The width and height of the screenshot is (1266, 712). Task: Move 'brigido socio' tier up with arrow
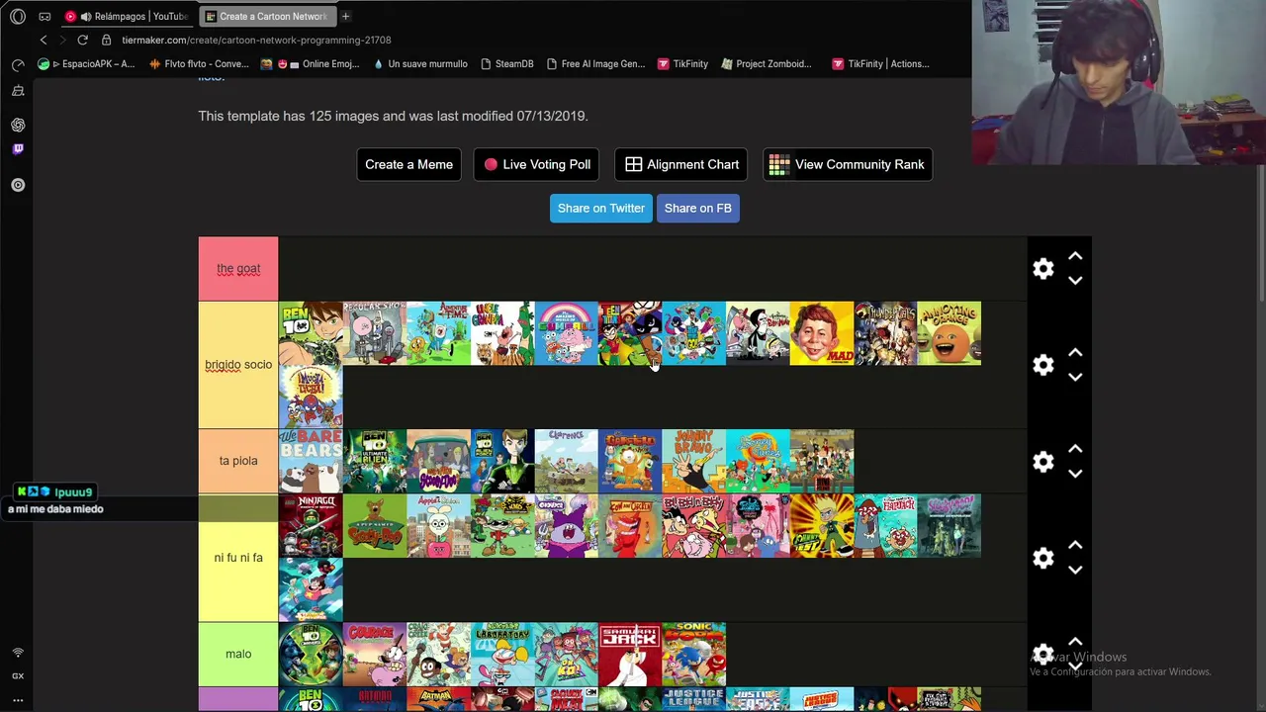(x=1075, y=353)
